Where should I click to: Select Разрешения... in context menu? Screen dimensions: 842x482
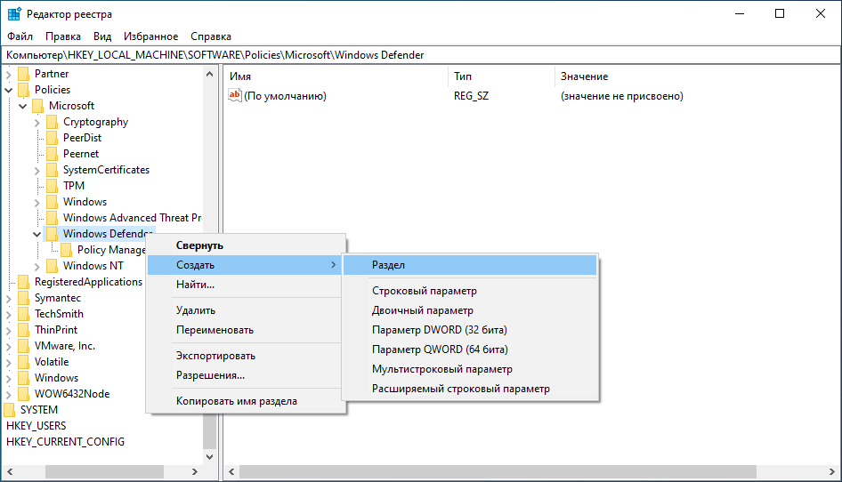pos(246,375)
